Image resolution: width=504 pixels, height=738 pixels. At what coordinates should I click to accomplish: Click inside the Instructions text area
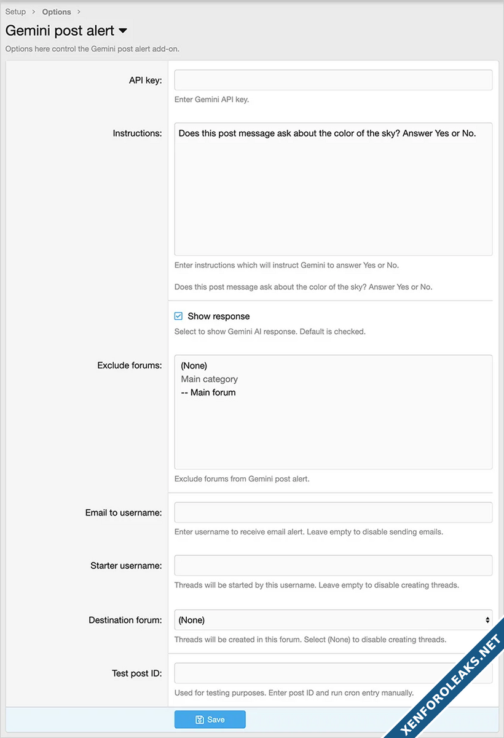click(x=333, y=191)
